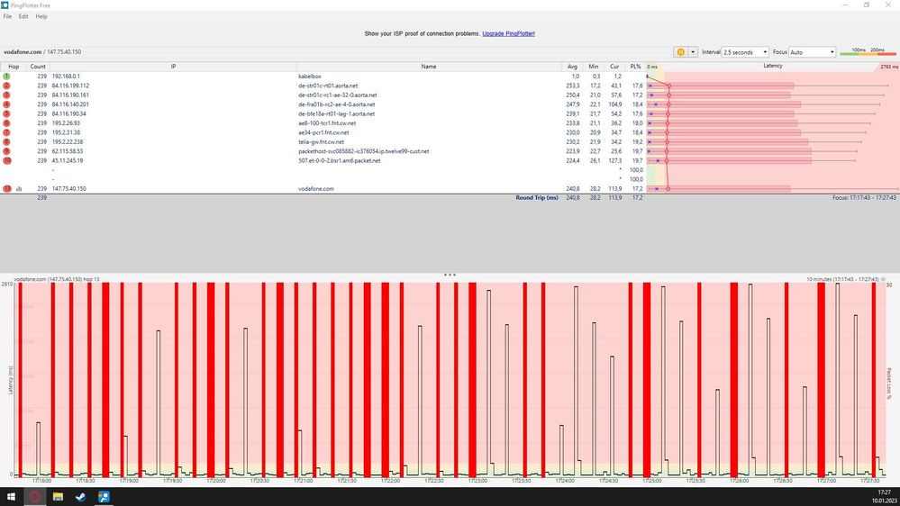Open the Interval 2,5 seconds dropdown
Screen dimensions: 900x506
(x=745, y=51)
